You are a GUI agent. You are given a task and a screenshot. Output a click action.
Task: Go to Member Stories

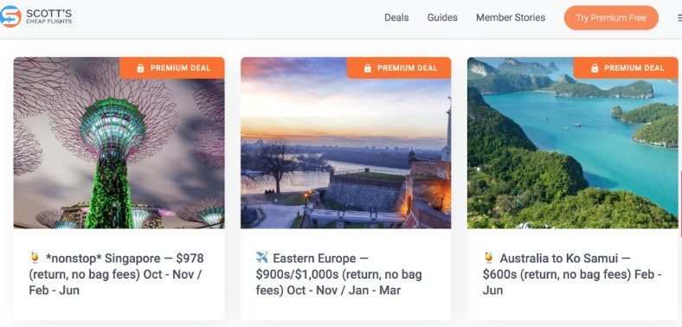click(511, 18)
